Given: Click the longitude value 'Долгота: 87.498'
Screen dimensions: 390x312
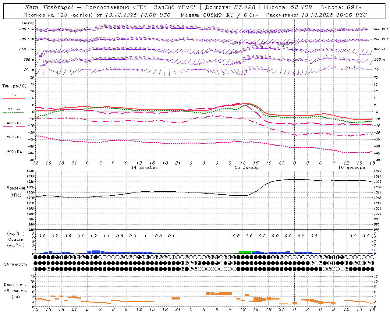Looking at the screenshot, I should tap(230, 7).
